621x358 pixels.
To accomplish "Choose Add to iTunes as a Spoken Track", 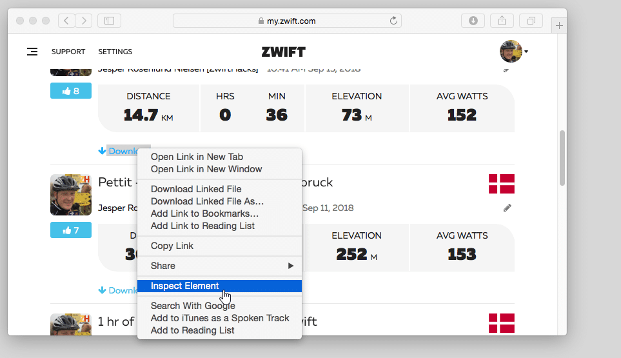I will [219, 318].
